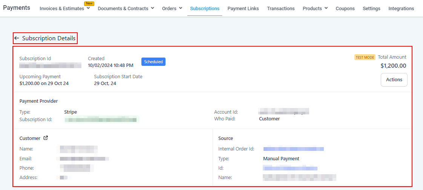Open the Settings tab
The image size is (423, 190).
pyautogui.click(x=371, y=8)
